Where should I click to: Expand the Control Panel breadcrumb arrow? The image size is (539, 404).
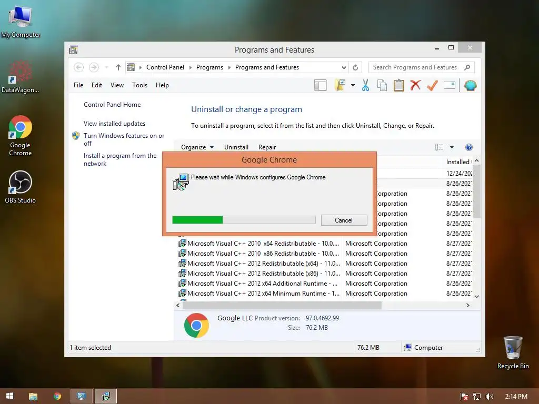[190, 67]
